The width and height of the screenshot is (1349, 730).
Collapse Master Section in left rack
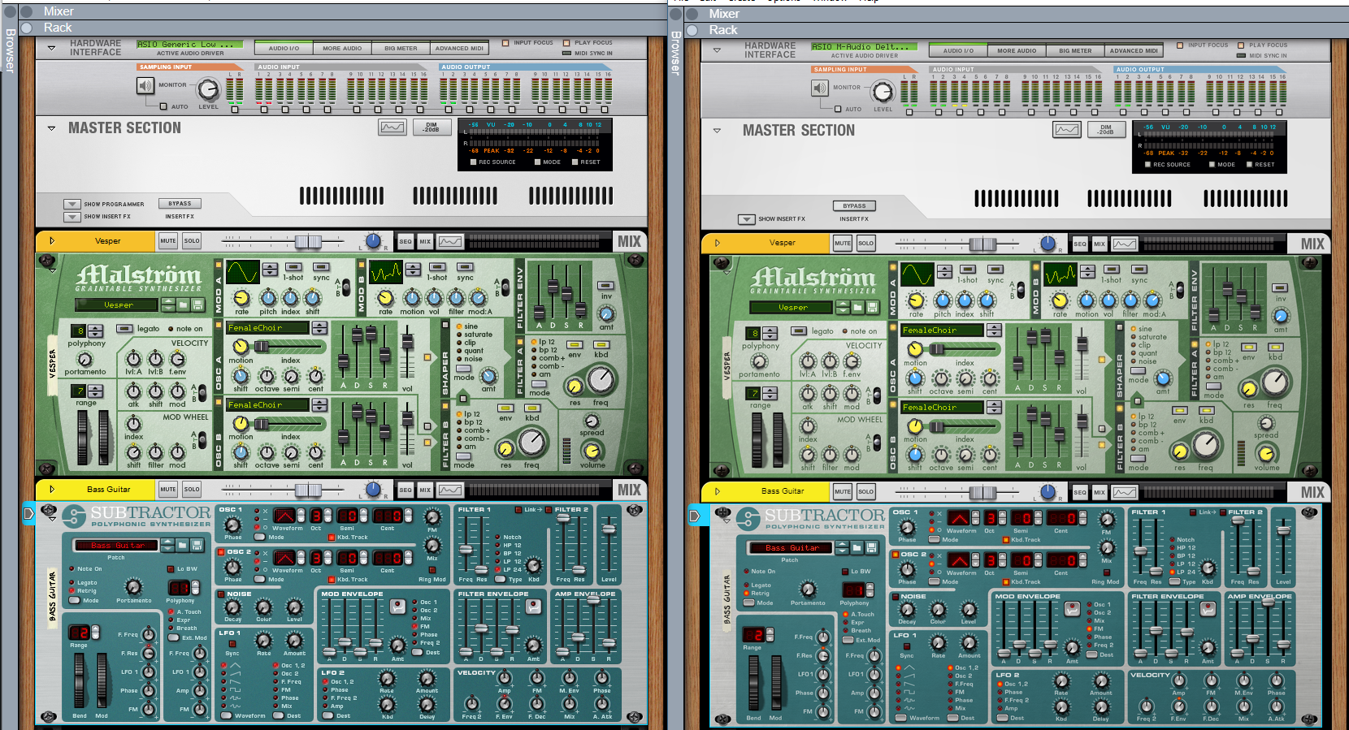52,128
